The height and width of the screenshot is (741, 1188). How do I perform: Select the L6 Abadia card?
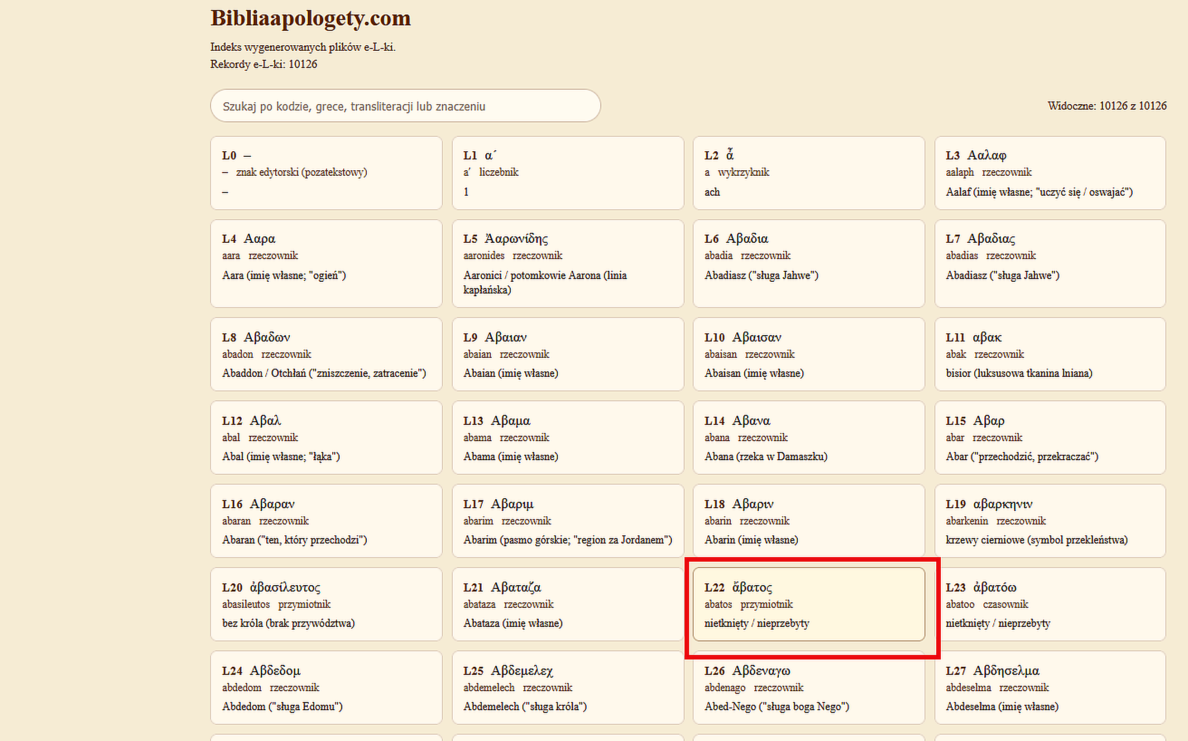pos(808,264)
